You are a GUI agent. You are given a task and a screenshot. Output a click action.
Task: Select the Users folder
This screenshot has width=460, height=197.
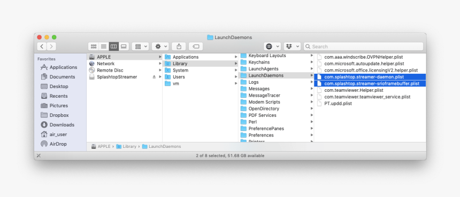pos(200,77)
